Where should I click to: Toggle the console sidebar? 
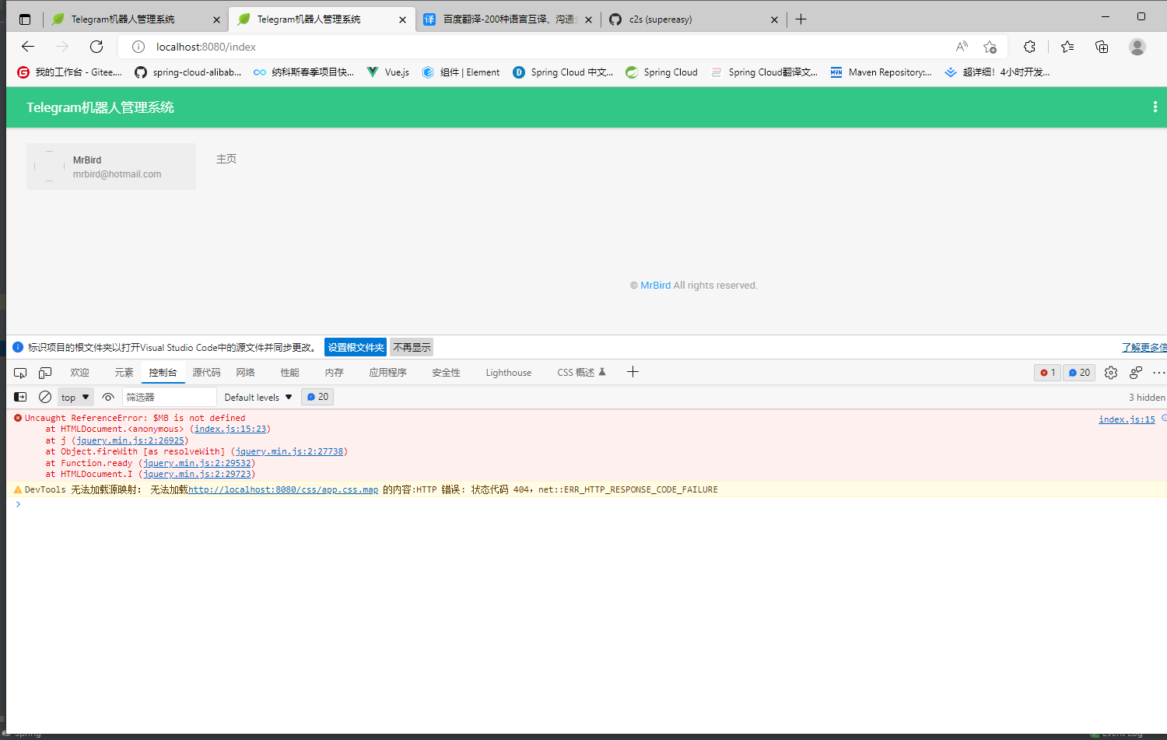(20, 397)
